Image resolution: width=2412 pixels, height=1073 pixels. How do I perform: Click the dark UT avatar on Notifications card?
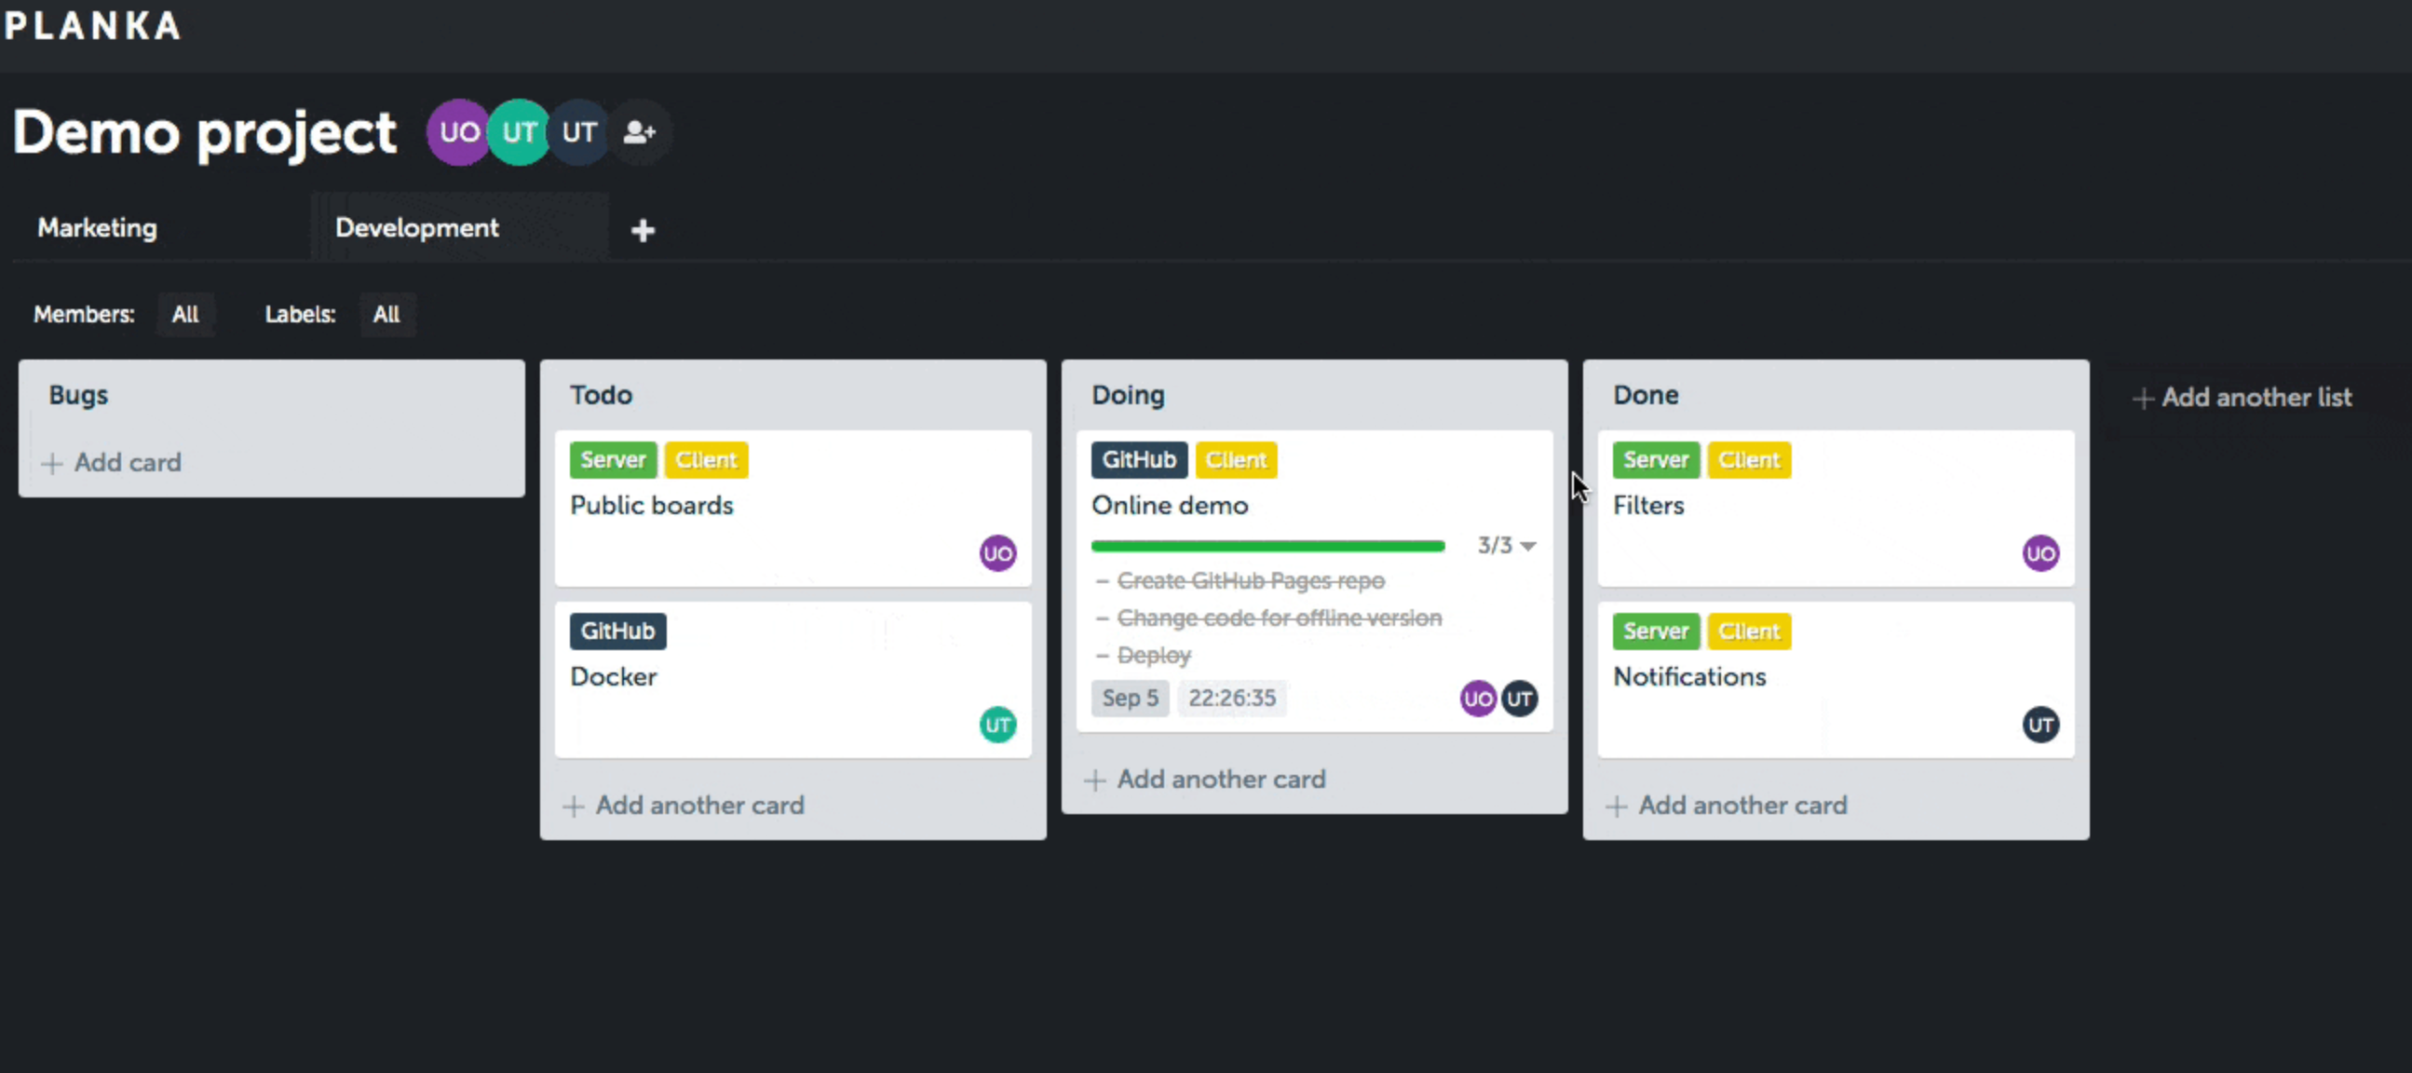coord(2040,725)
